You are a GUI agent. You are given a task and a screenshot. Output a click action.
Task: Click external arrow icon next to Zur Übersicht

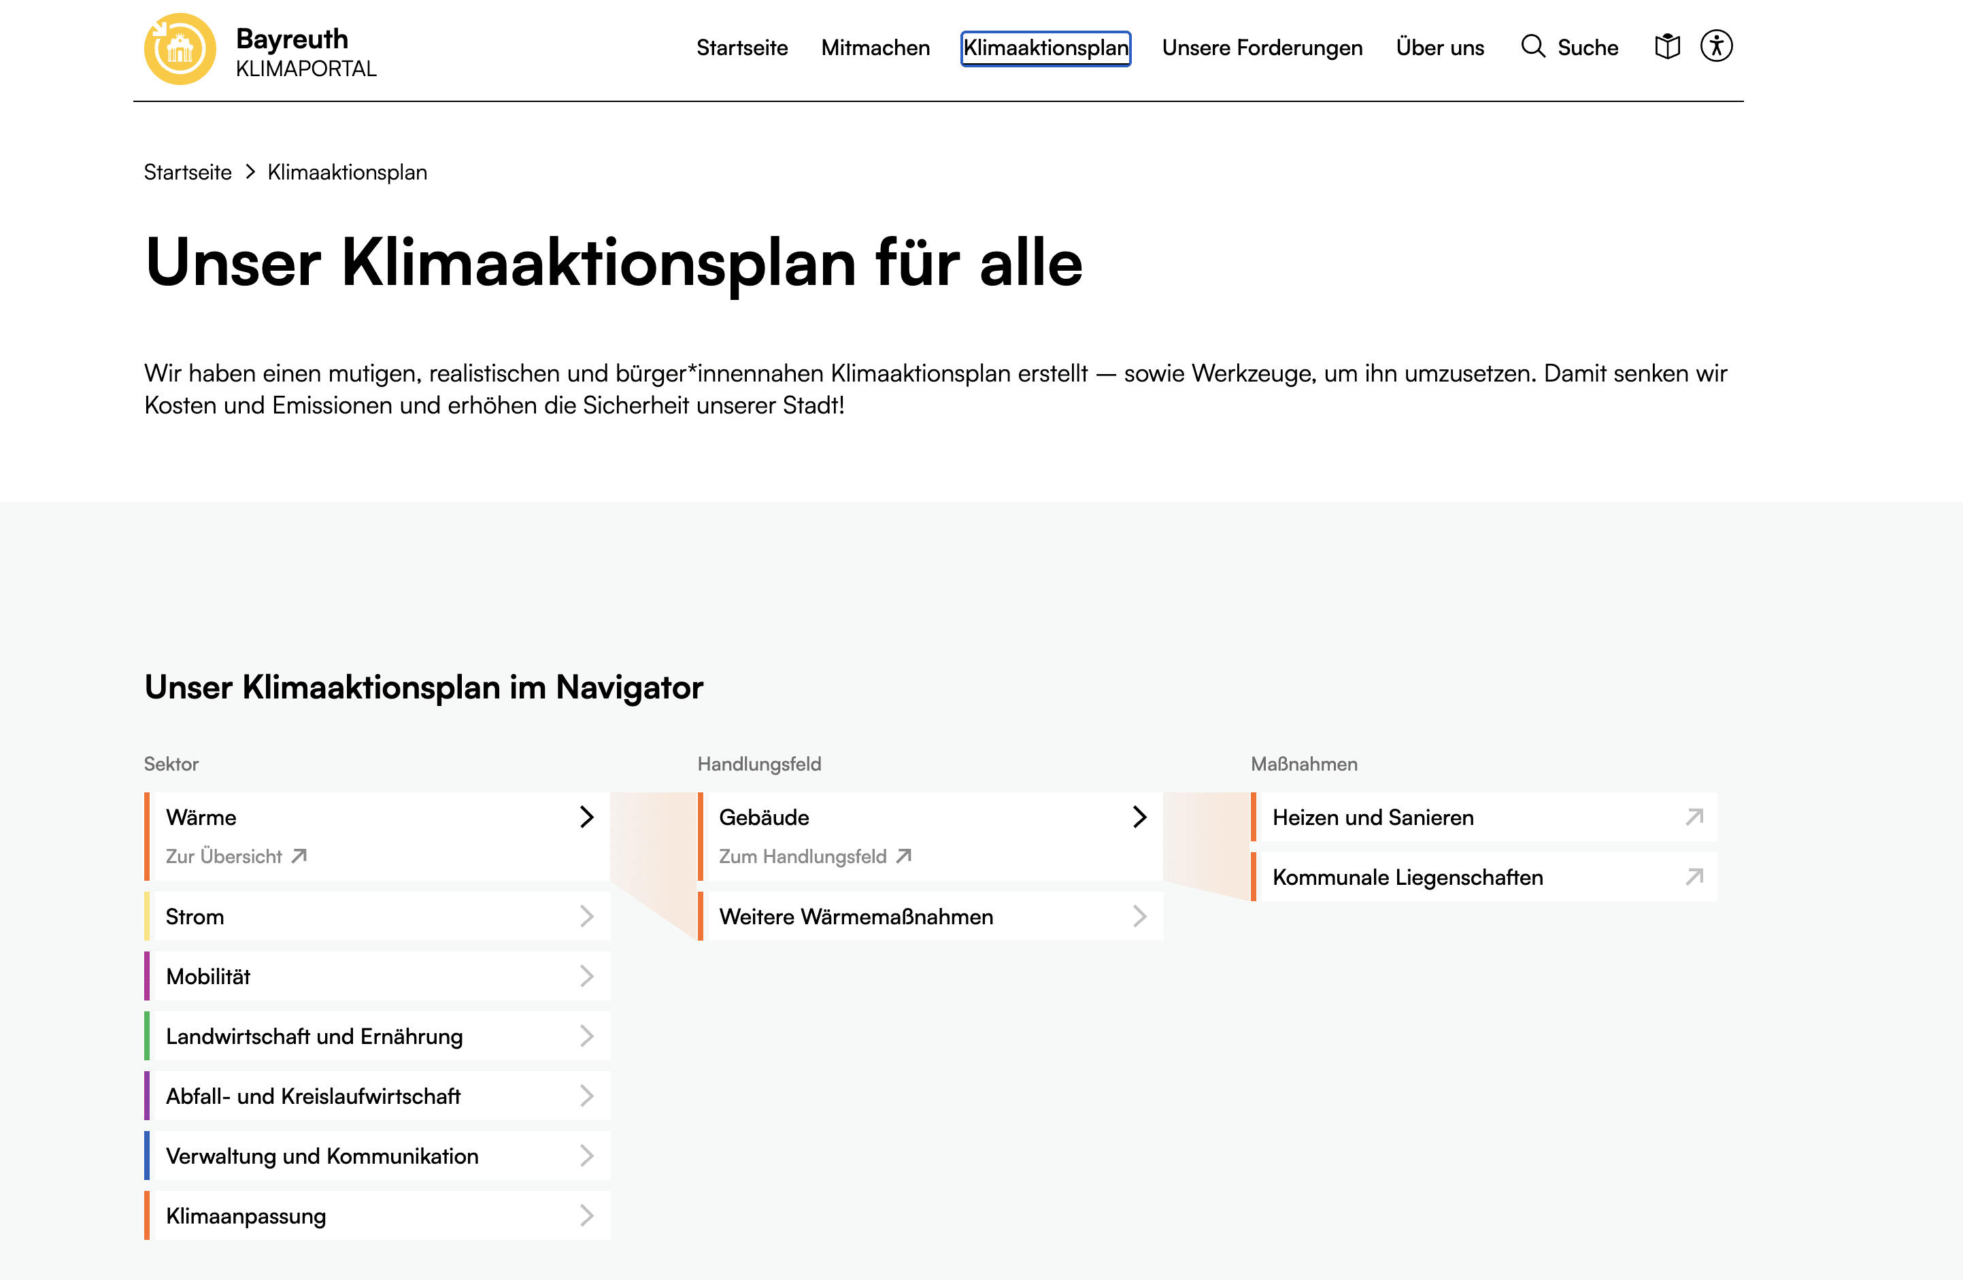pyautogui.click(x=299, y=856)
